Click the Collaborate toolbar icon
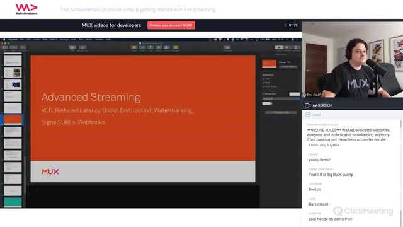Viewport: 403px width, 227px height. point(227,48)
